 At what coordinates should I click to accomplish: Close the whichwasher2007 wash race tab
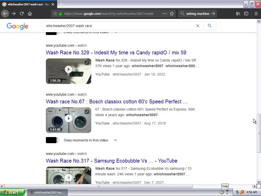coord(53,4)
